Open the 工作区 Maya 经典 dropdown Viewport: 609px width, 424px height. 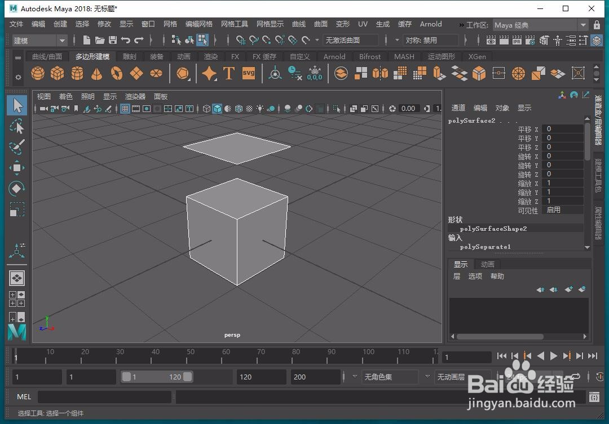[x=540, y=25]
